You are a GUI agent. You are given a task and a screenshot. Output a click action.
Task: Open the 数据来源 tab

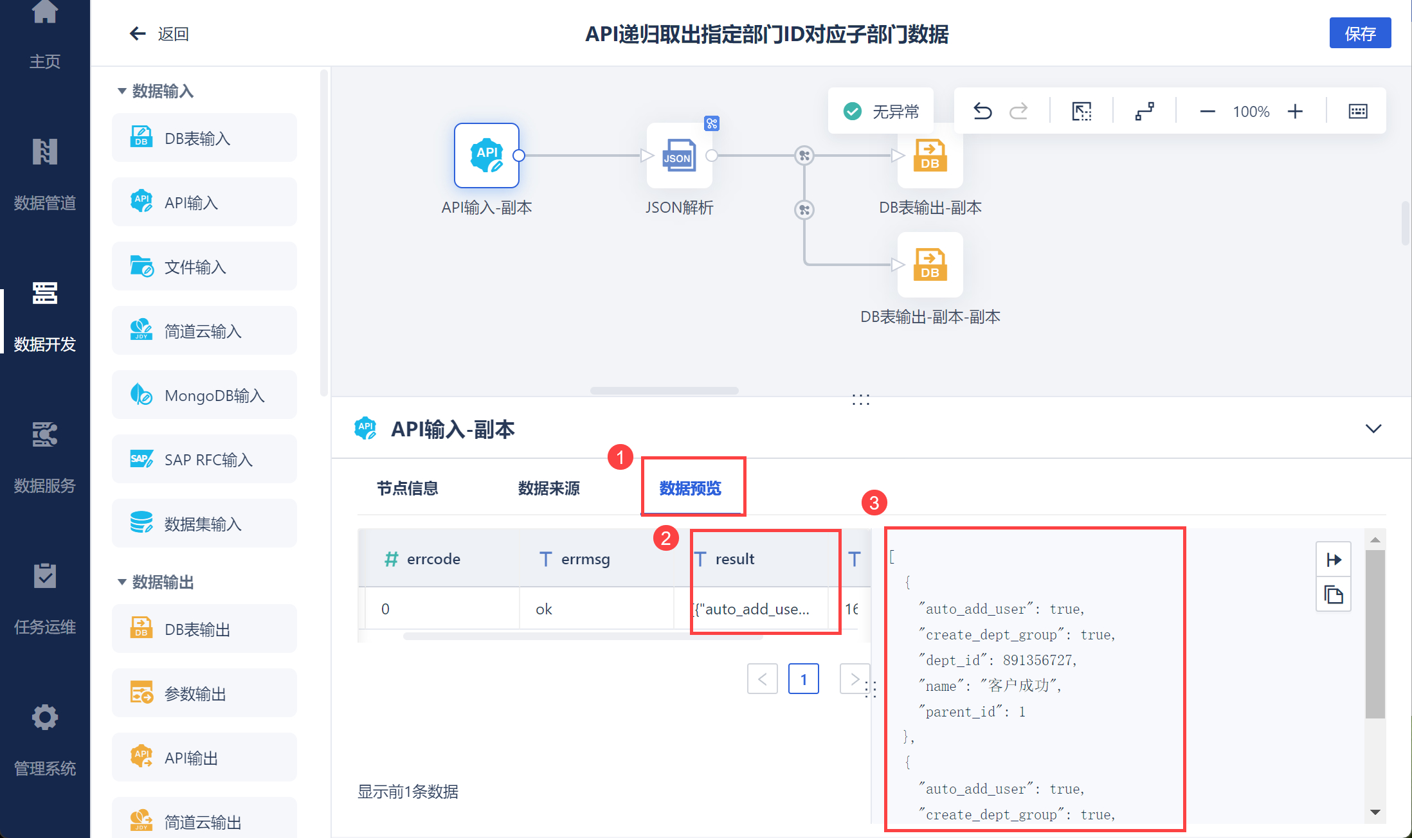[548, 488]
